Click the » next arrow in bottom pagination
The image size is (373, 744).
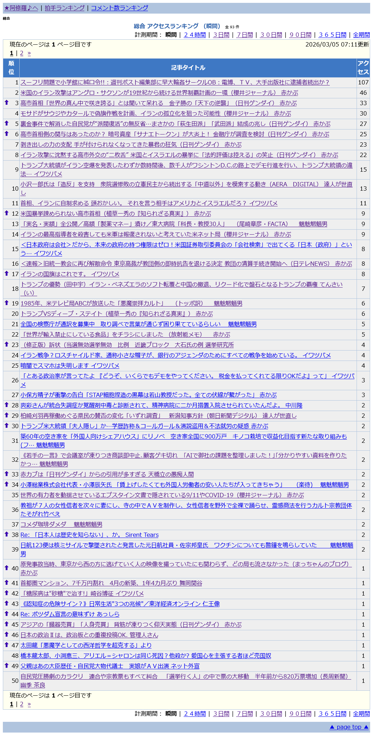29,704
